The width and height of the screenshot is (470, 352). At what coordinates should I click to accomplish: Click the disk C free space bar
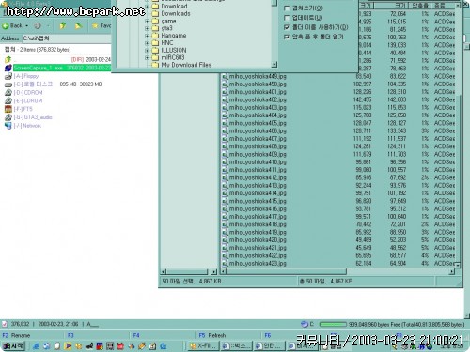(333, 325)
